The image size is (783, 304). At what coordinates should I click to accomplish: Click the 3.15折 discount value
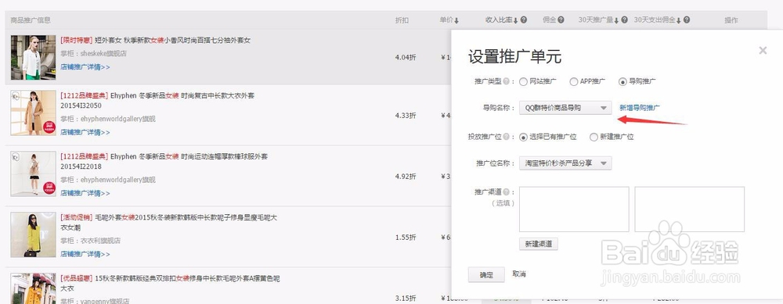coord(405,298)
